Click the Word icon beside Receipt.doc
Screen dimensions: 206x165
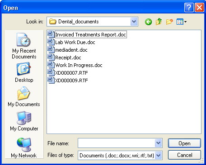[51, 57]
